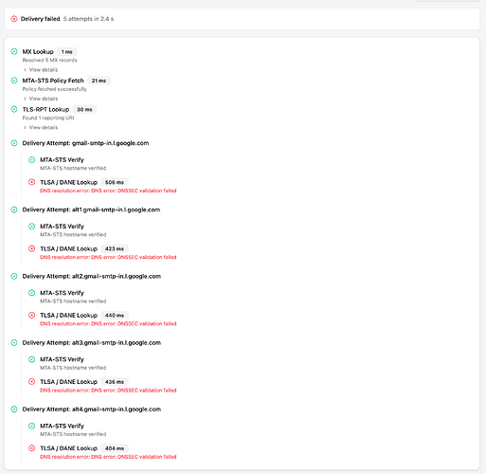
Task: Click the green check icon beside TLS-RPT Lookup
Action: click(14, 109)
